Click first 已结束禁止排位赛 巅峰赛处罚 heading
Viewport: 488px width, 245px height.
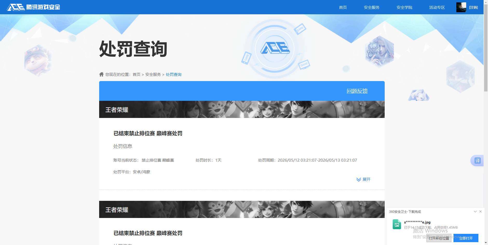point(148,133)
